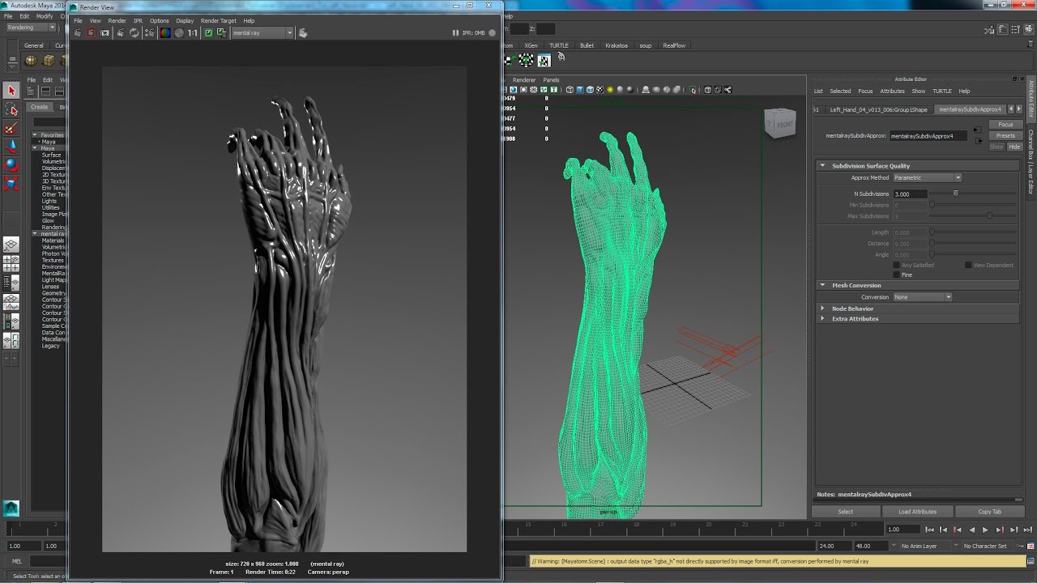Expand the Node Behavior section
The height and width of the screenshot is (583, 1037).
click(822, 309)
